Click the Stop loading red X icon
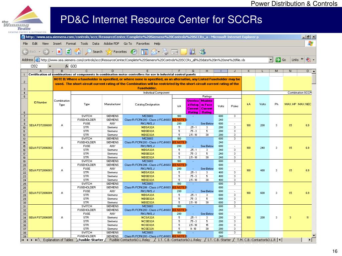This screenshot has width=342, height=256. tap(59, 52)
